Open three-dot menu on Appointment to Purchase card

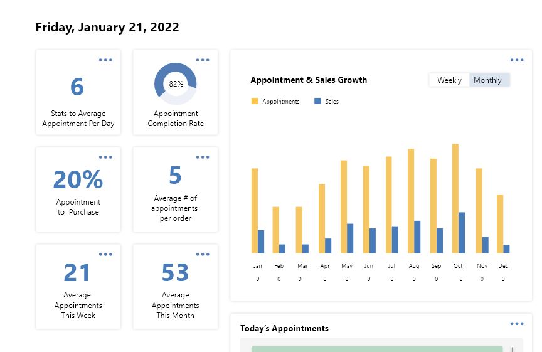click(x=105, y=157)
